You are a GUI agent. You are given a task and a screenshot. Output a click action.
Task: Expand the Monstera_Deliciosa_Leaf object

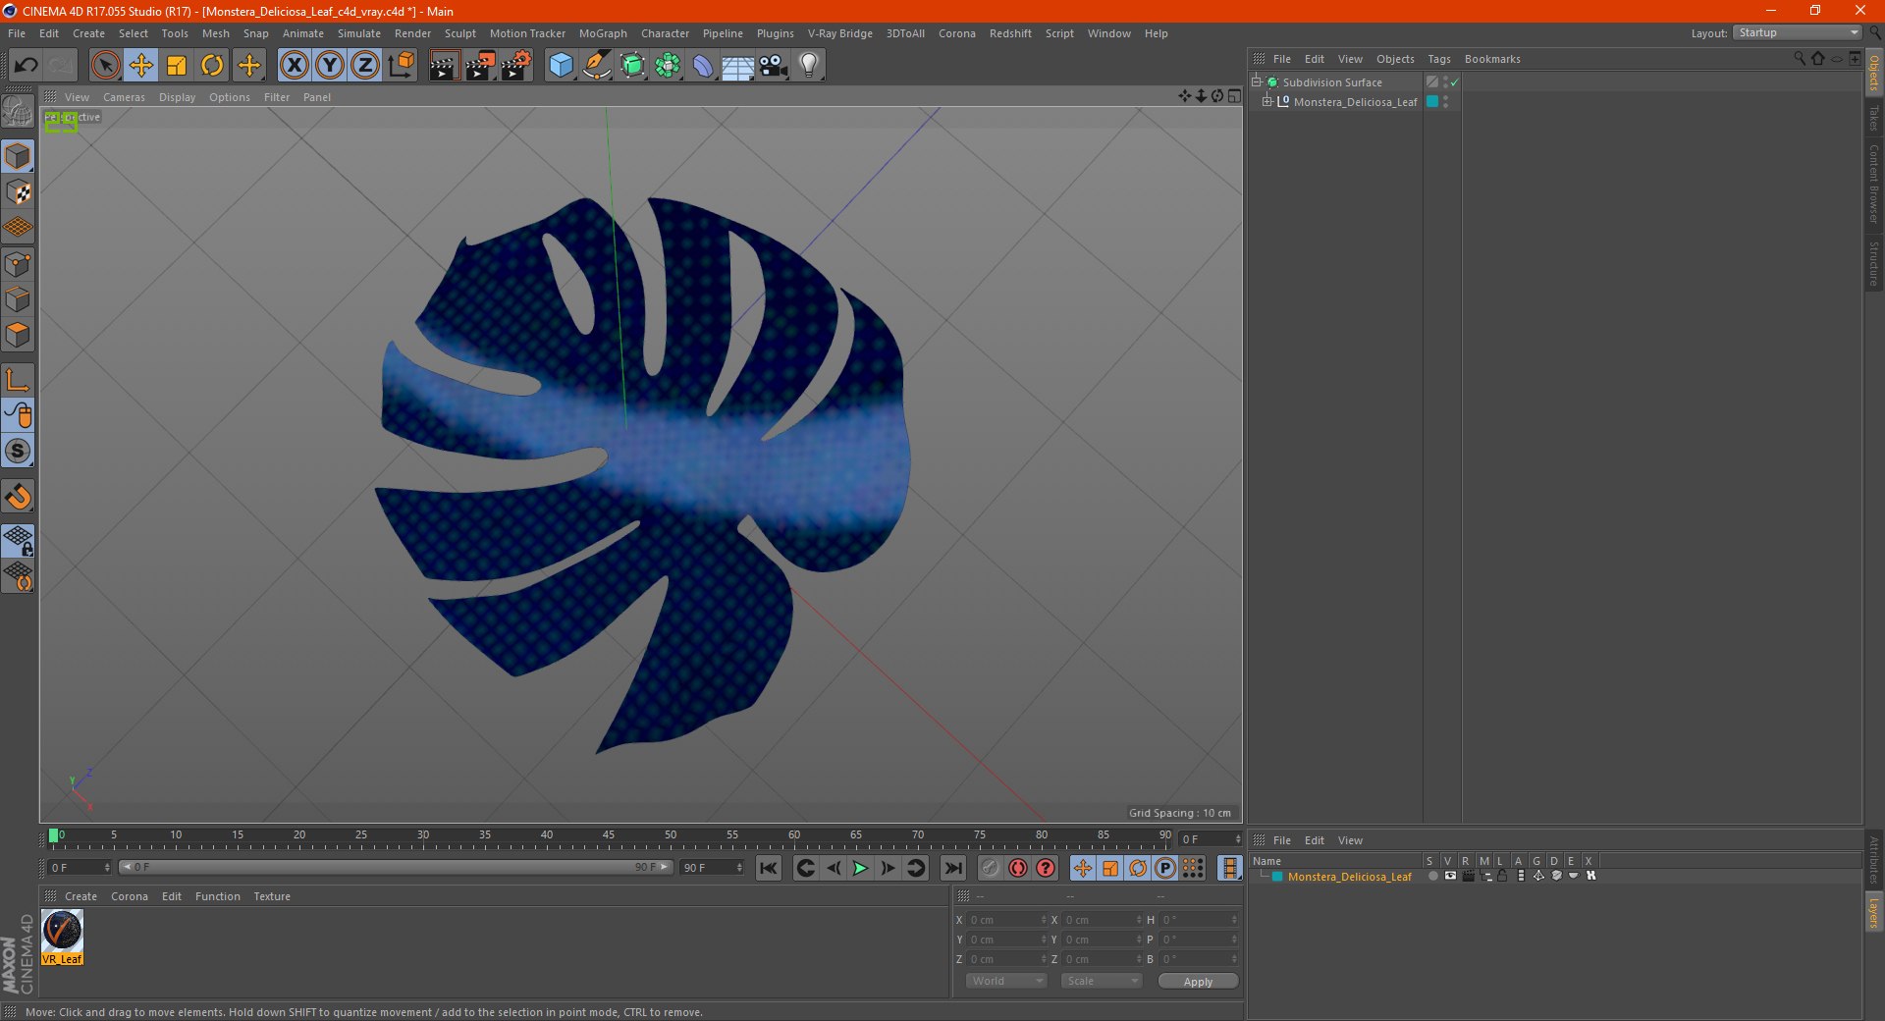click(x=1266, y=101)
